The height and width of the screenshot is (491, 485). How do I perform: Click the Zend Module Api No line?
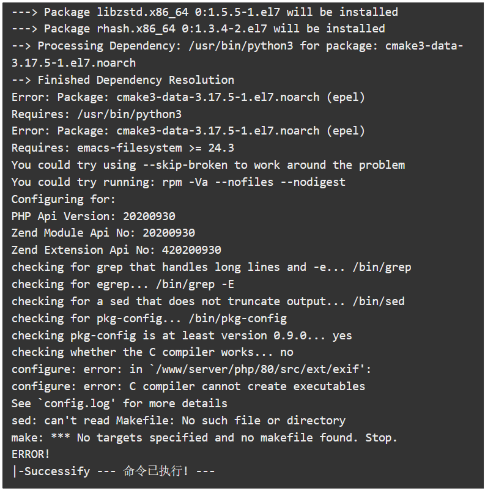[103, 233]
